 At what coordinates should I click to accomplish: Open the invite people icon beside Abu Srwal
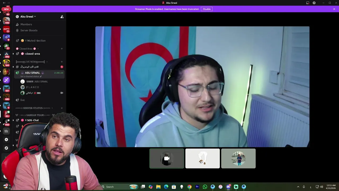[x=62, y=16]
